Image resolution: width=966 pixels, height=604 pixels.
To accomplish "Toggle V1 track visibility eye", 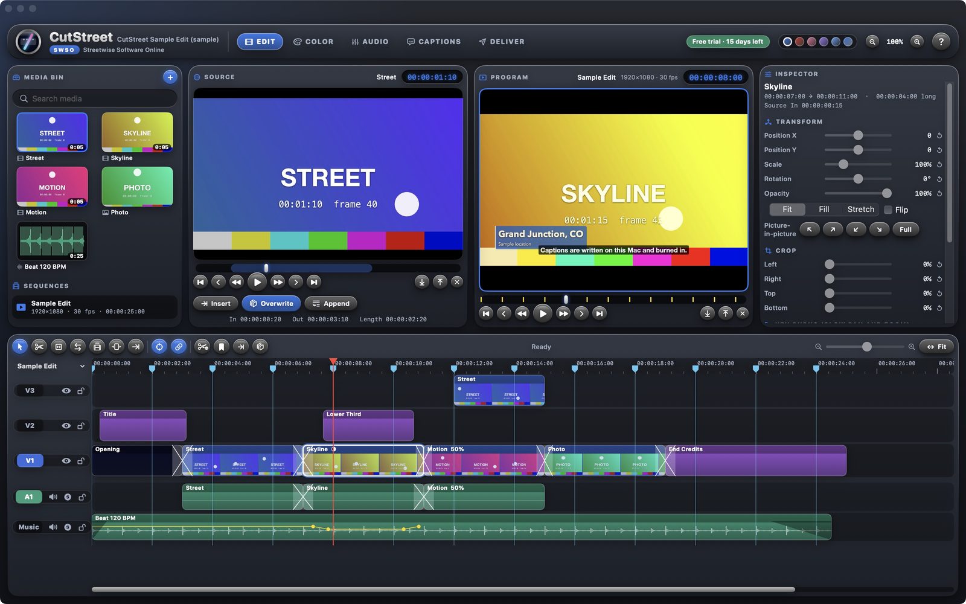I will 66,461.
